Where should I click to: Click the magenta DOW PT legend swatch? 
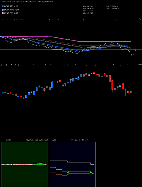pos(3,13)
